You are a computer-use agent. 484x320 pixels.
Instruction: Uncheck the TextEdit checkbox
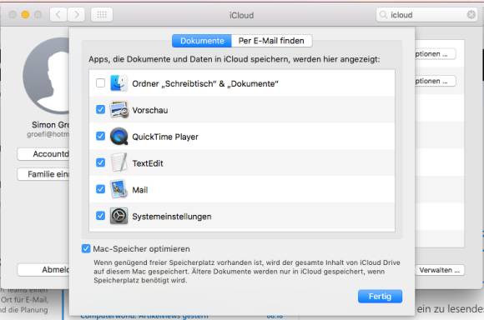pos(100,162)
